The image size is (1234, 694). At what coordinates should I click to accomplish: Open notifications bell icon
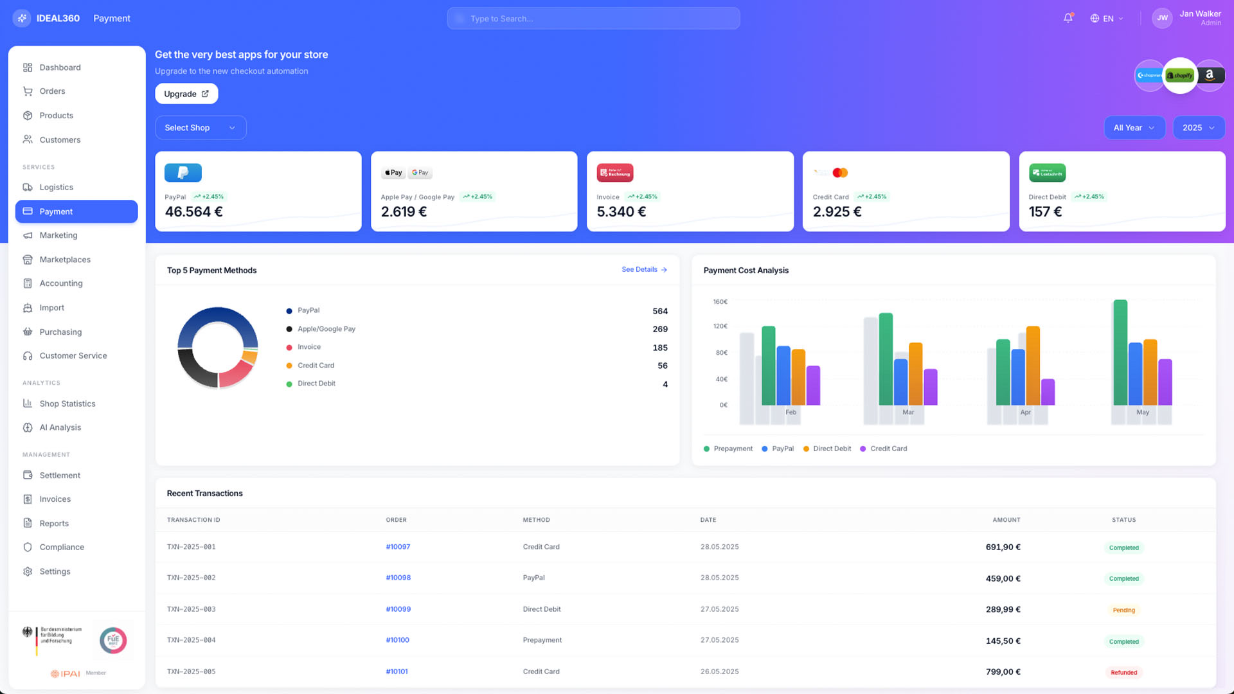1068,18
